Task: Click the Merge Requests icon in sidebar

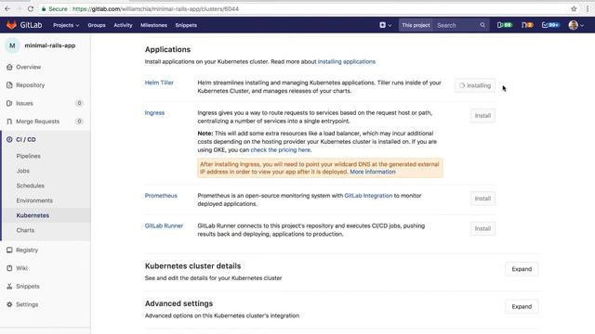Action: tap(9, 122)
